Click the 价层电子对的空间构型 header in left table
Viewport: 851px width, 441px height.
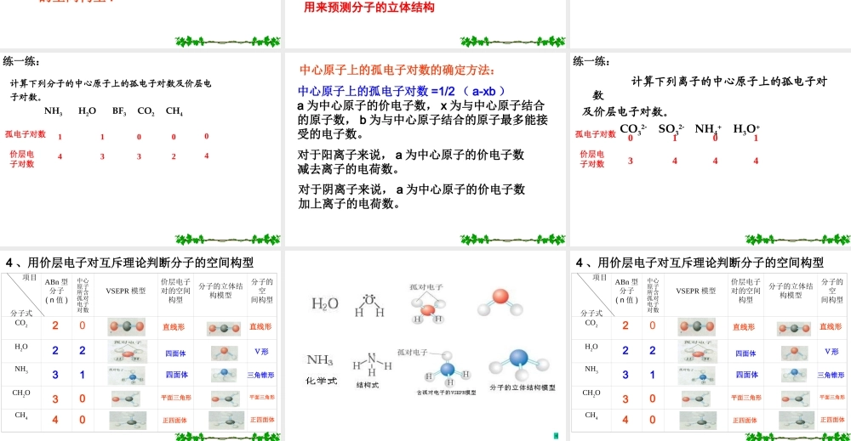coord(175,291)
